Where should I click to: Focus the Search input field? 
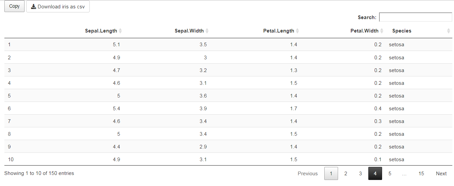pyautogui.click(x=415, y=17)
